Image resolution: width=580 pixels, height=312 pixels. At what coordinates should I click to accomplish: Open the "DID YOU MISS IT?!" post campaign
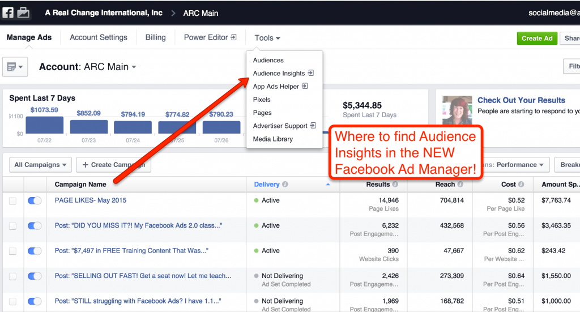point(138,225)
